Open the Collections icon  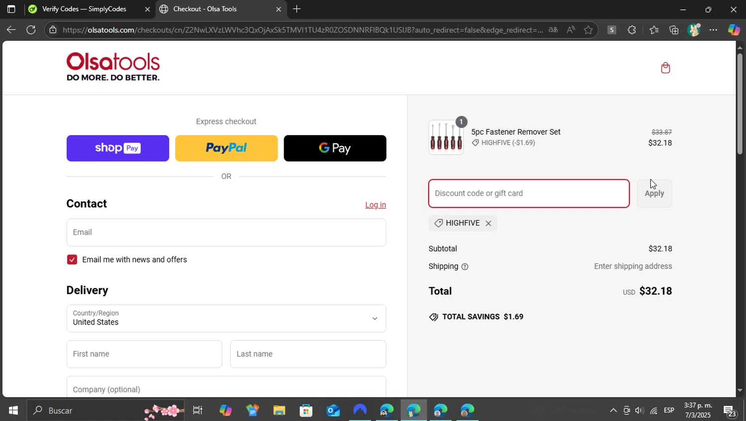[674, 30]
